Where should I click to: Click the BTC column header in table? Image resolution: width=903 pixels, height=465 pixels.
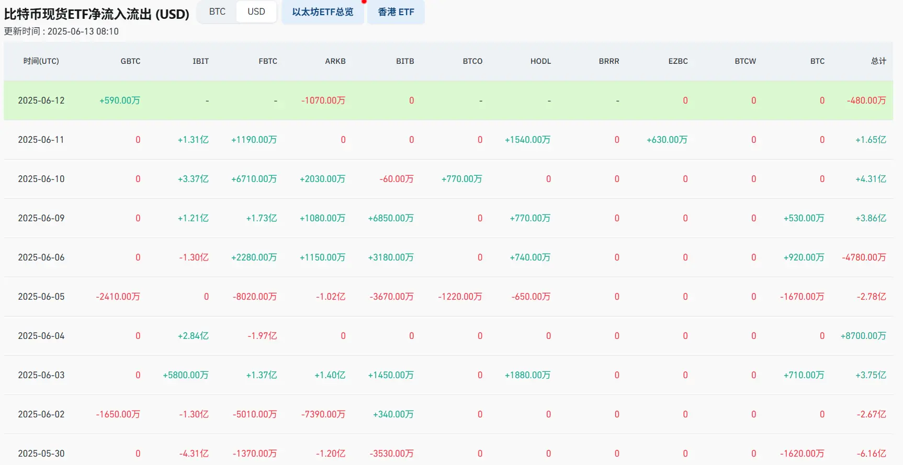point(817,61)
